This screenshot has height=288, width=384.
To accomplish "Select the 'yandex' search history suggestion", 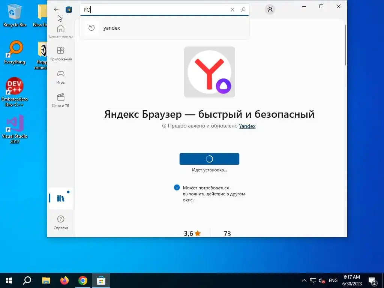I will [x=165, y=28].
